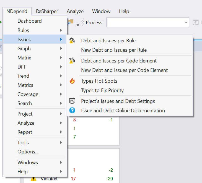Expand the Project submenu

tap(35, 114)
